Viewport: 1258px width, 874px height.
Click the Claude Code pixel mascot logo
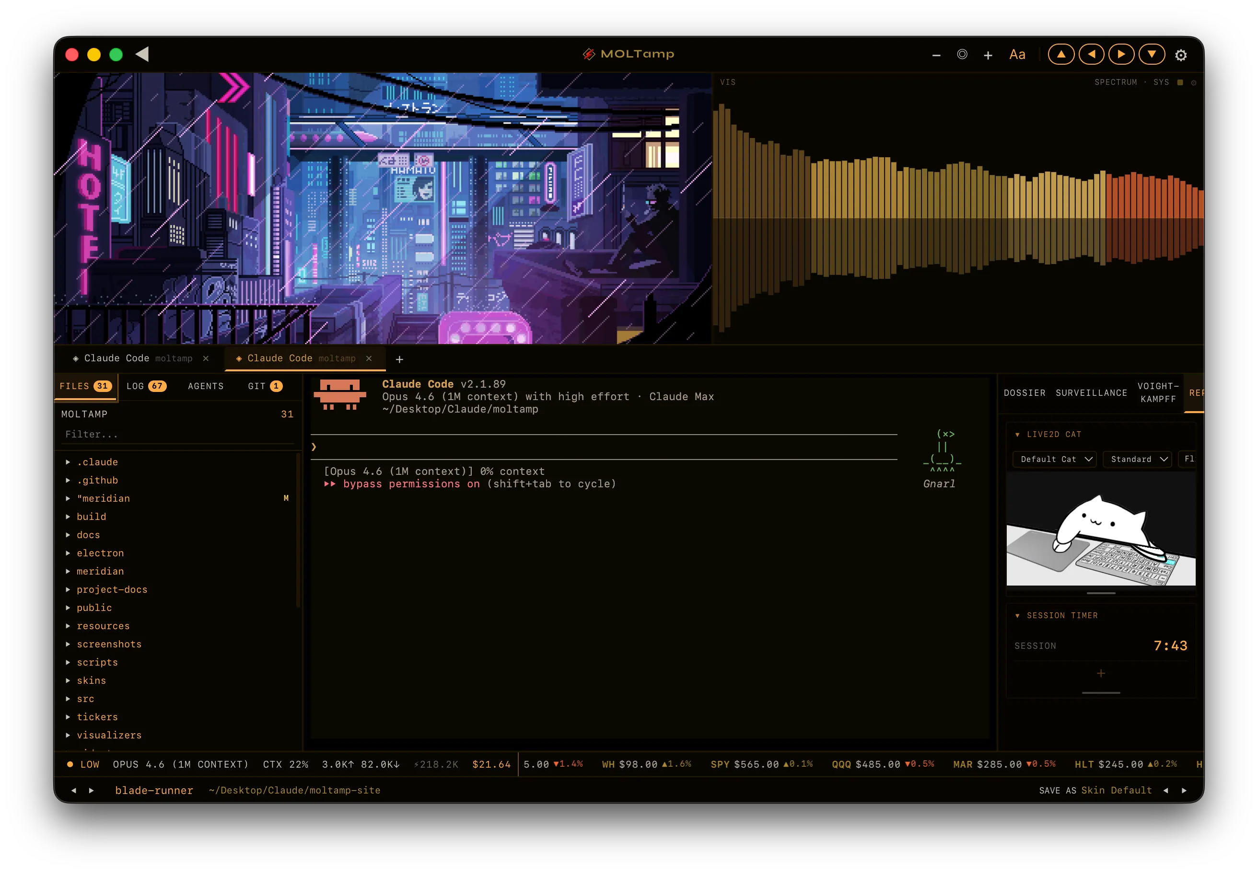340,395
